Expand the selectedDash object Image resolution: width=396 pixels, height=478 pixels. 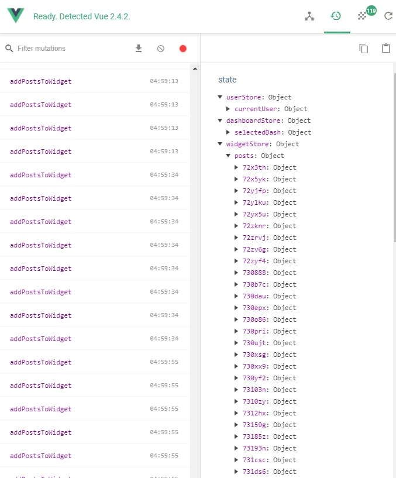coord(228,132)
